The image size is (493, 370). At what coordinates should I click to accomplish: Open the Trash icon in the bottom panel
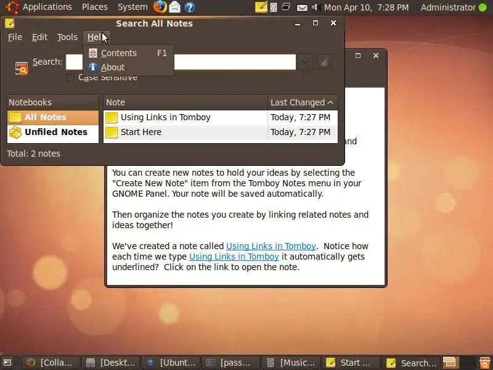[484, 363]
